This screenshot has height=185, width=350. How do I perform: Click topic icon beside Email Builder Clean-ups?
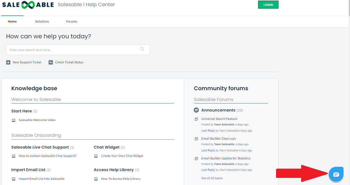[196, 139]
